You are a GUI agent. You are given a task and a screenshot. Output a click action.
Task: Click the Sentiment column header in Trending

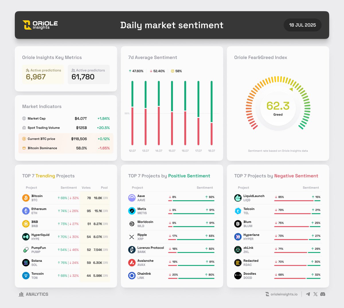click(x=69, y=188)
